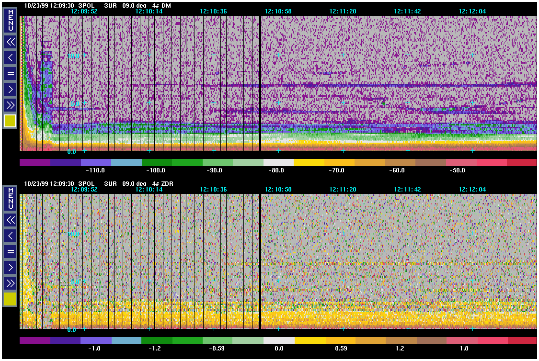Click single-left back arrow in ZDR panel
The height and width of the screenshot is (361, 539).
11,236
